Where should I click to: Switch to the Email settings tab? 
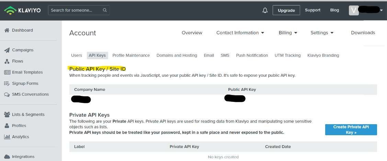209,55
